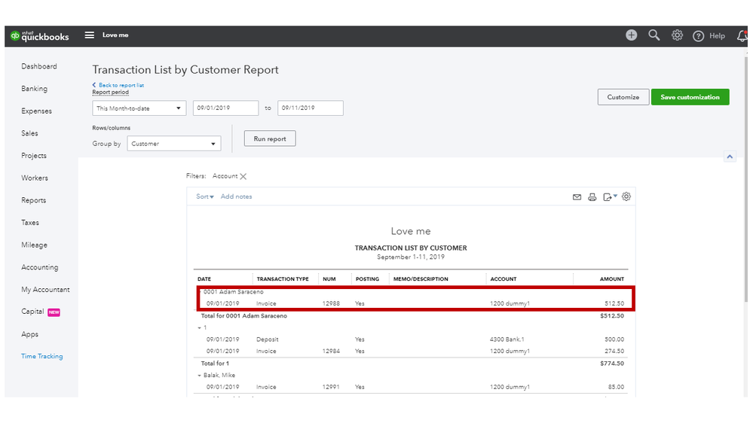753x423 pixels.
Task: Open report table settings gear
Action: pos(626,197)
